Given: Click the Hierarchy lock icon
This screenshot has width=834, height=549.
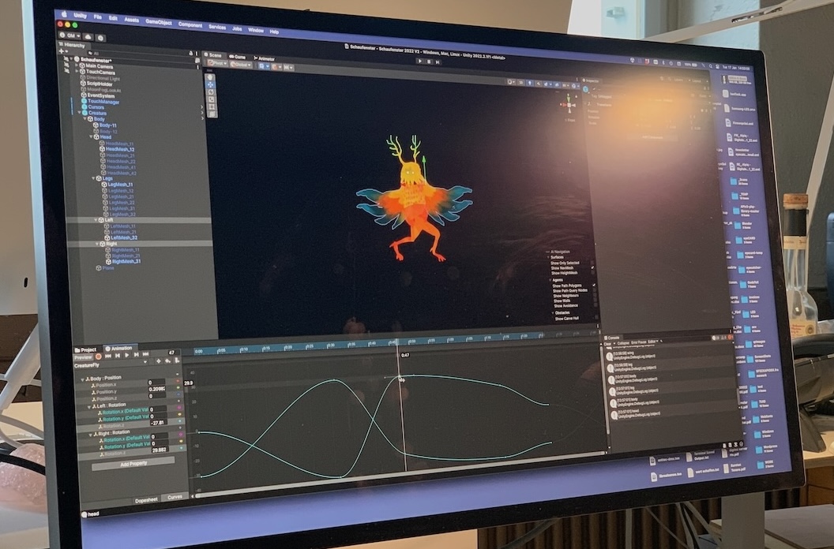Looking at the screenshot, I should 190,53.
